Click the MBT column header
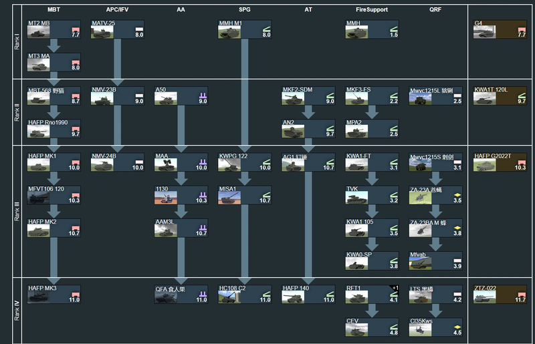Image resolution: width=535 pixels, height=344 pixels. (x=53, y=9)
